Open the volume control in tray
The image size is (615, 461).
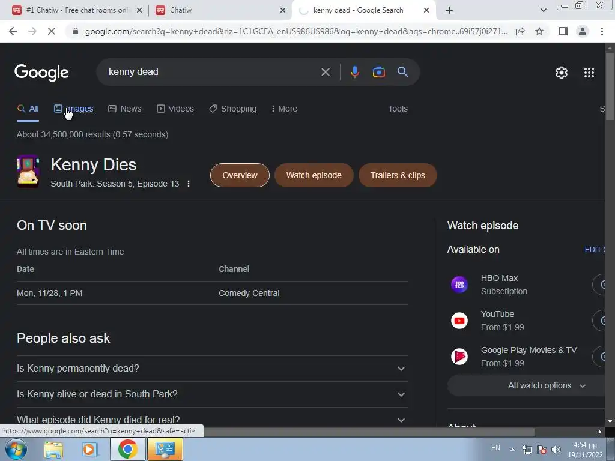(556, 450)
